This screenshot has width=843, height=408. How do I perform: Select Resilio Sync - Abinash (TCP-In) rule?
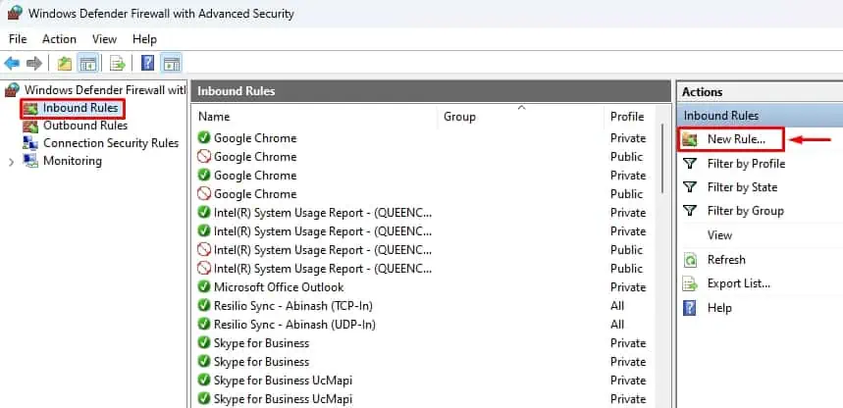click(293, 306)
